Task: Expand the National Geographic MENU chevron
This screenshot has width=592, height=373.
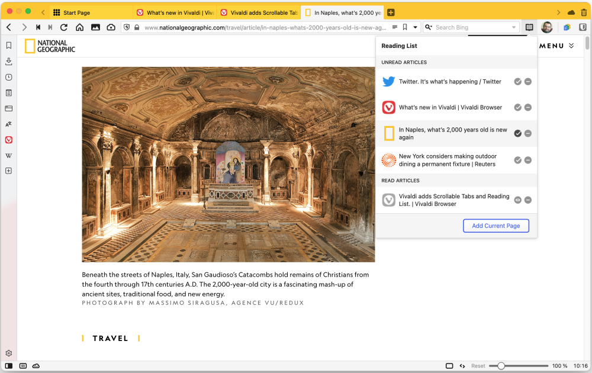Action: click(571, 46)
